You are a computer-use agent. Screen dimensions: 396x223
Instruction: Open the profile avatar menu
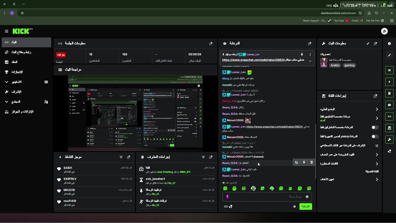pyautogui.click(x=385, y=31)
